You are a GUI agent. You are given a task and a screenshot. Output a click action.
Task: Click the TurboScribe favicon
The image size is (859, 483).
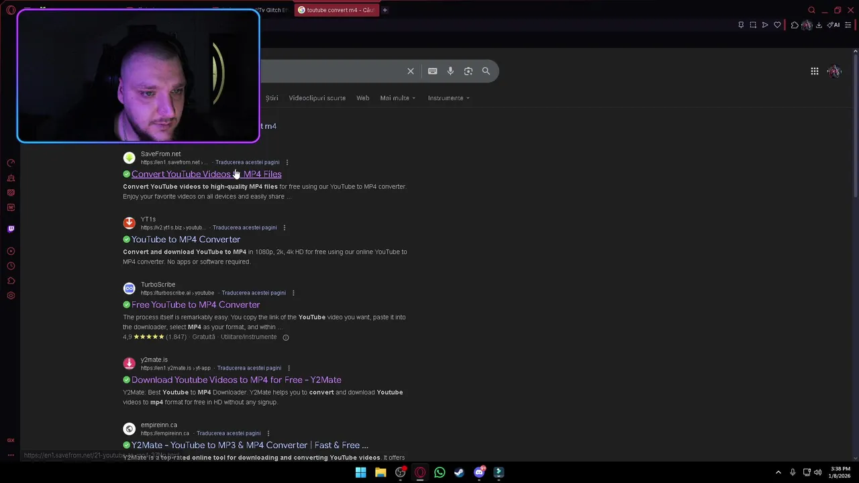[129, 288]
